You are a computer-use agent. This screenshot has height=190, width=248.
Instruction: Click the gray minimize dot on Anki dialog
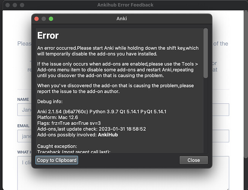click(44, 19)
